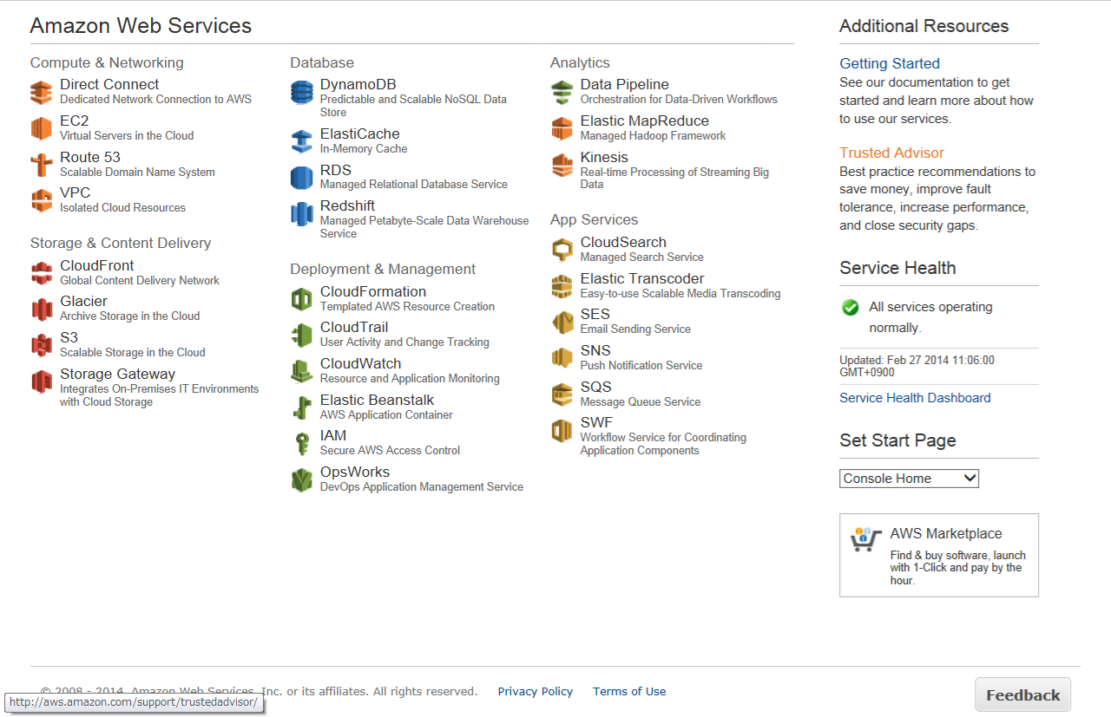Open the Service Health Dashboard link

pos(914,398)
